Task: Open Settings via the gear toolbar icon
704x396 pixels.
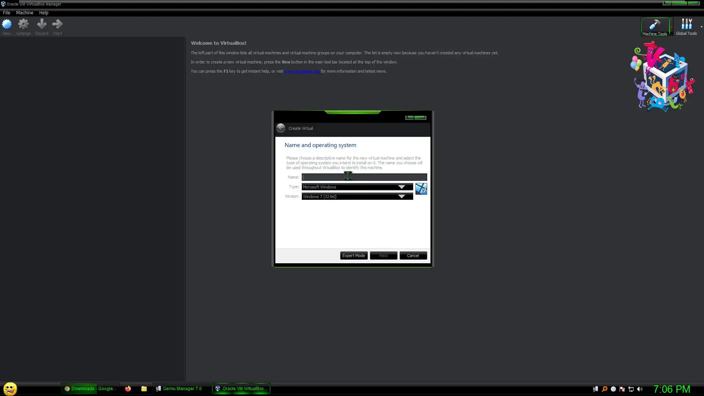Action: [x=23, y=25]
